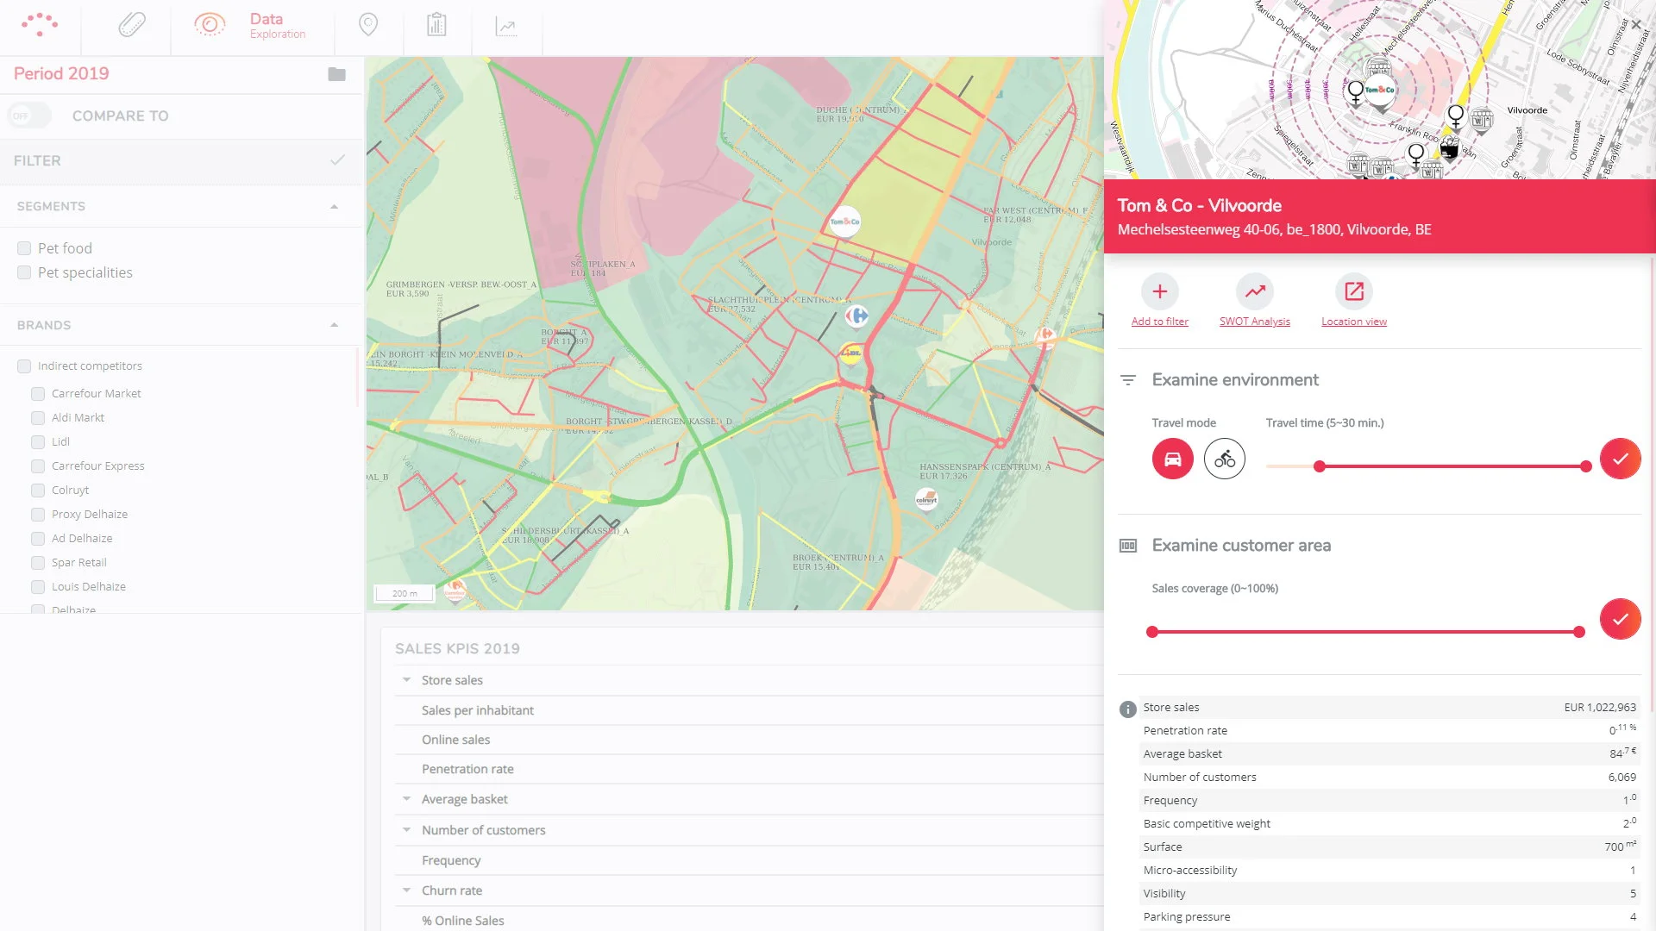
Task: Select the Online sales KPI row
Action: (749, 740)
